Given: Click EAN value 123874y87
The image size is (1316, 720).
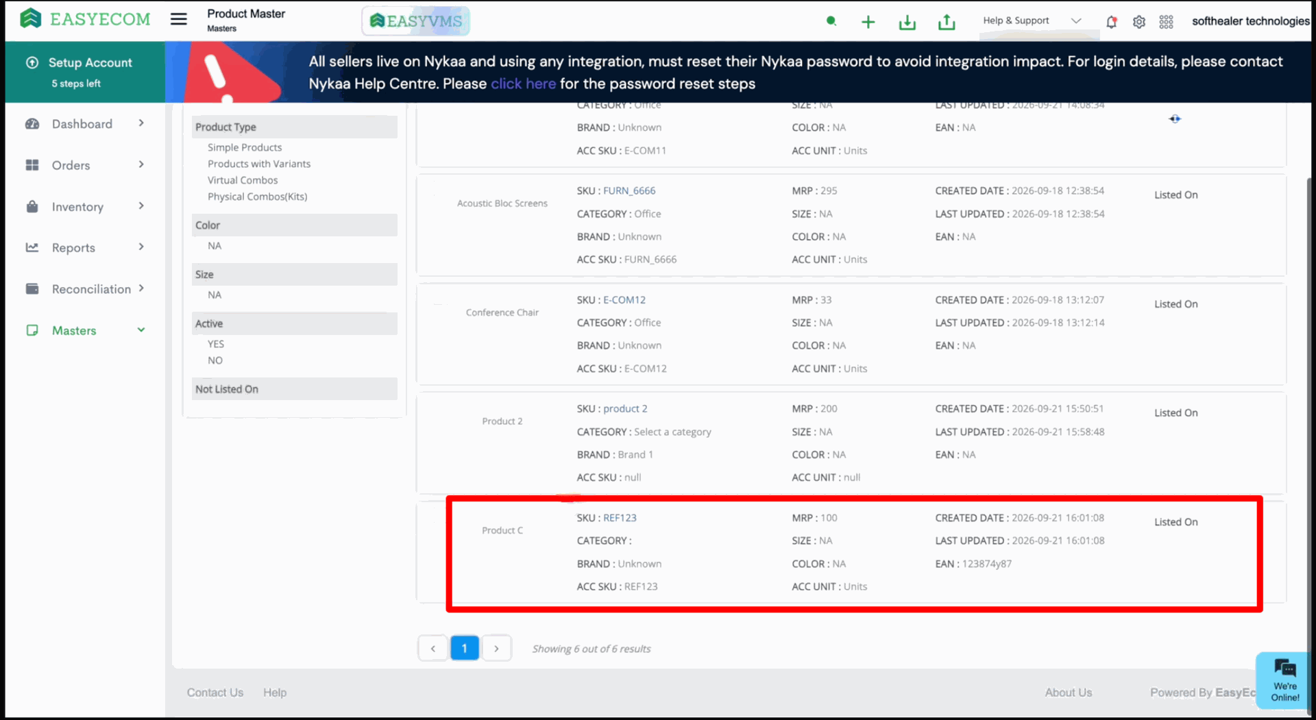Looking at the screenshot, I should (x=987, y=564).
